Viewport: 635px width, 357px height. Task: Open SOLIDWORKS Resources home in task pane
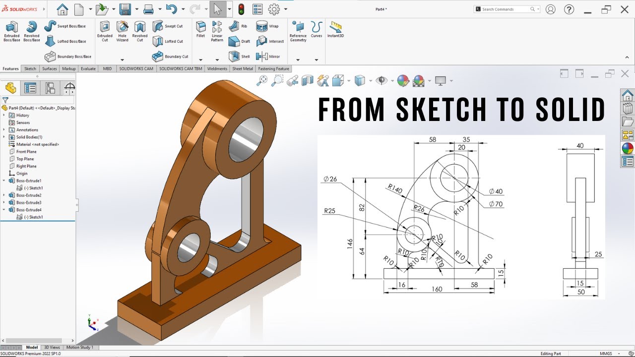(x=628, y=95)
